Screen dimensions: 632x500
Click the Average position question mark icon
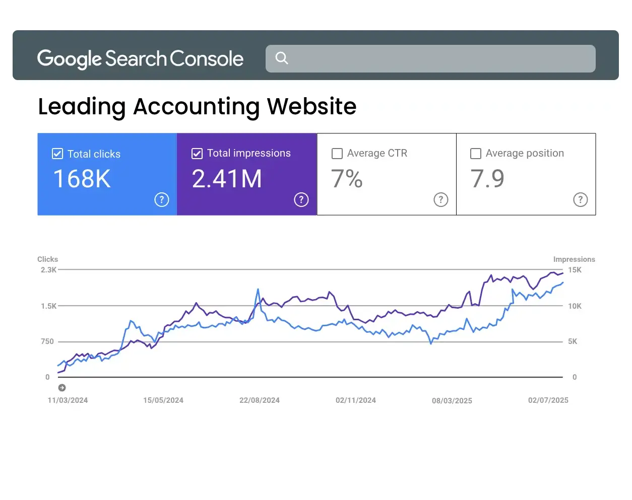pos(580,199)
